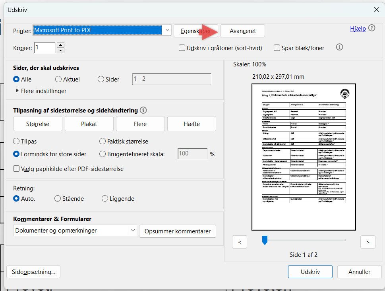Open Hjælp via the question mark icon

coord(372,28)
